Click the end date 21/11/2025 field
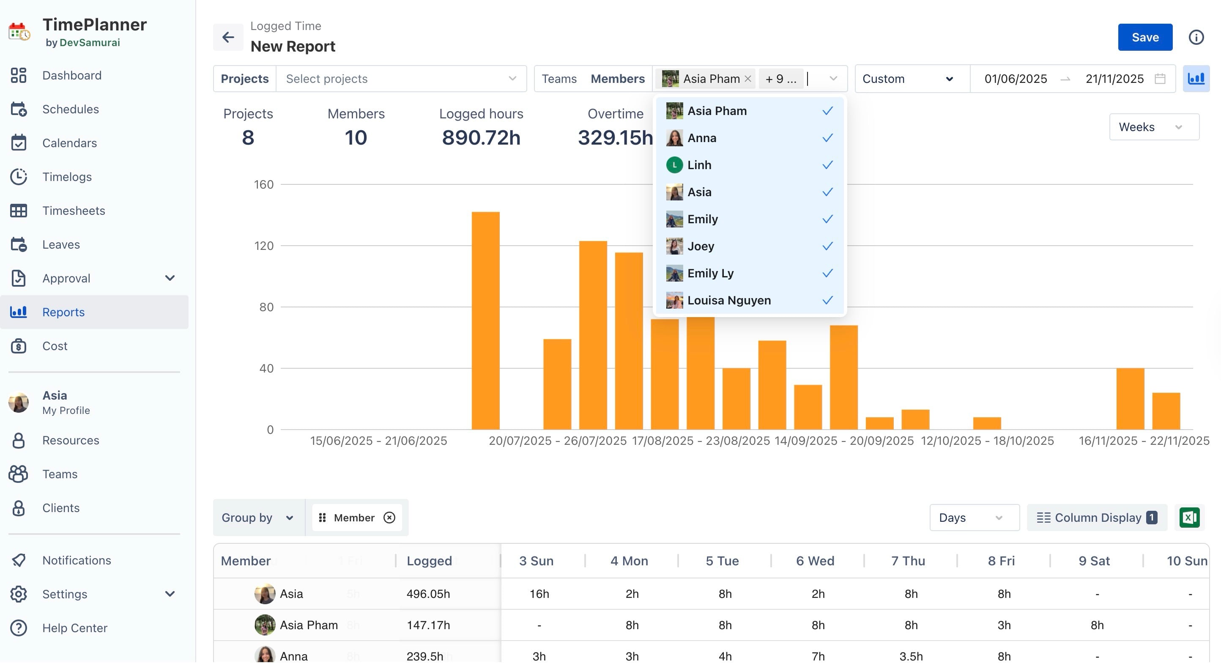The width and height of the screenshot is (1221, 663). click(1114, 79)
